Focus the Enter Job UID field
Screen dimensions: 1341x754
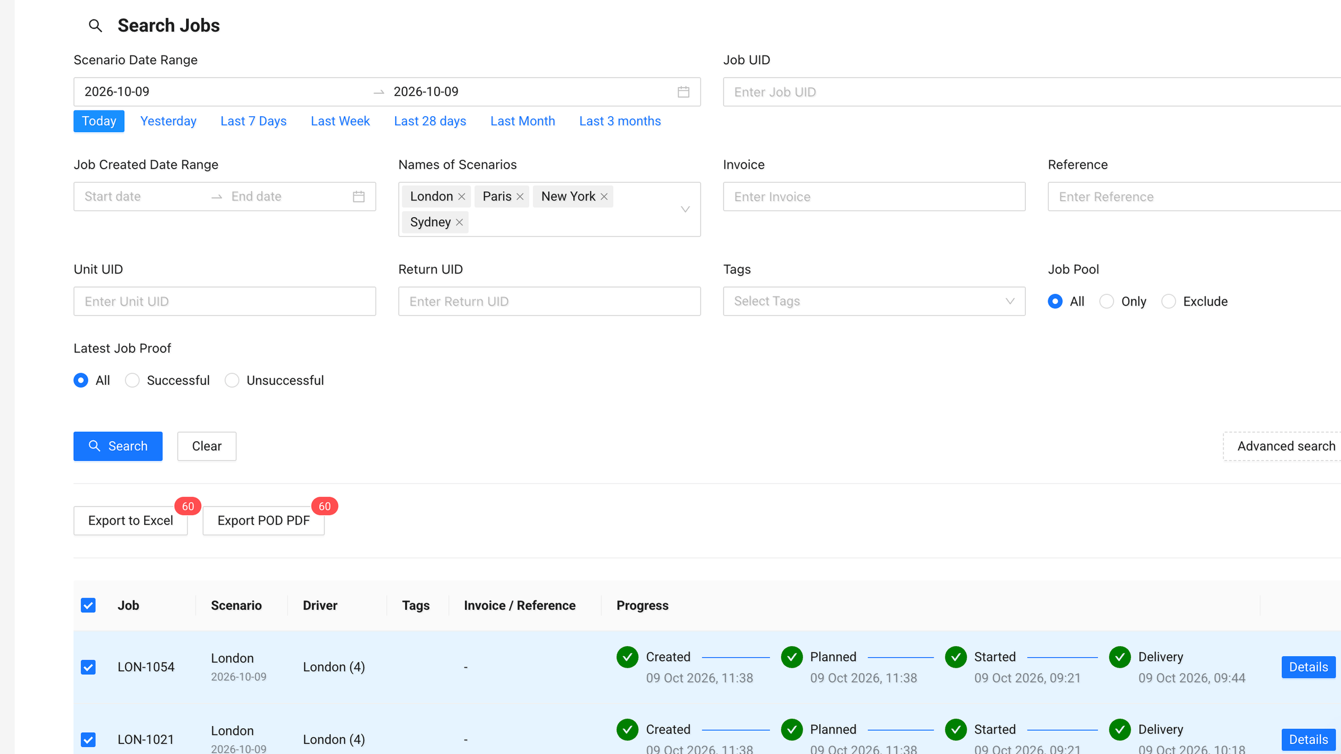click(x=1031, y=92)
